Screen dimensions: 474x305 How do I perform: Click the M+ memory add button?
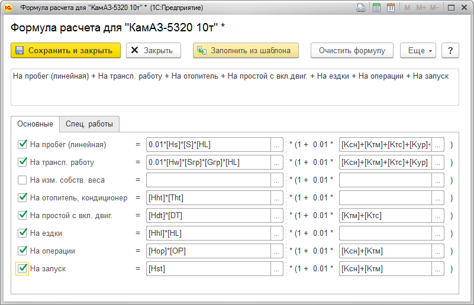(x=421, y=8)
